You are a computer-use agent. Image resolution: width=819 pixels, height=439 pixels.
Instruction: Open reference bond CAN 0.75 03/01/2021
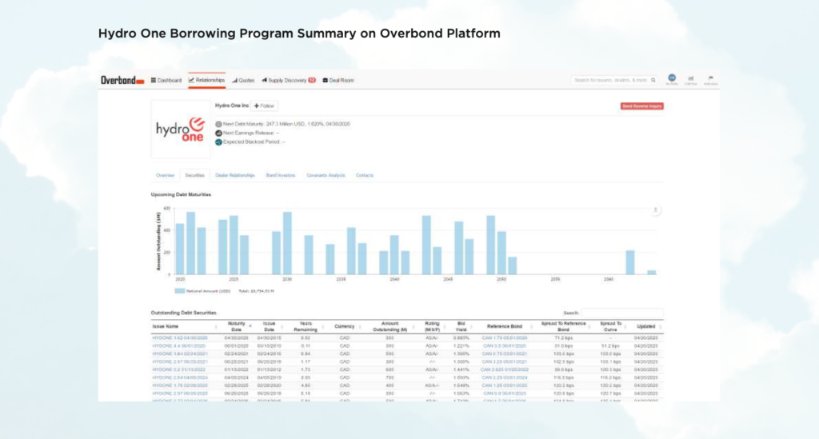(x=505, y=354)
